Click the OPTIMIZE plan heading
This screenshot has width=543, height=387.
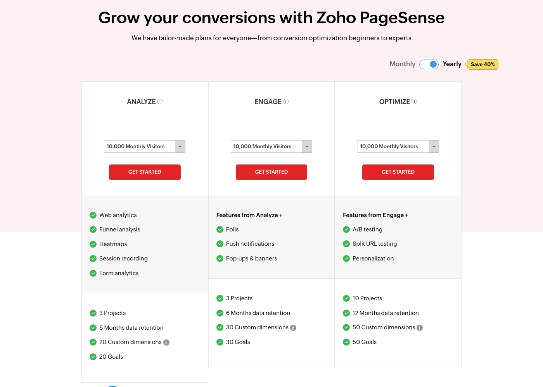pos(394,102)
